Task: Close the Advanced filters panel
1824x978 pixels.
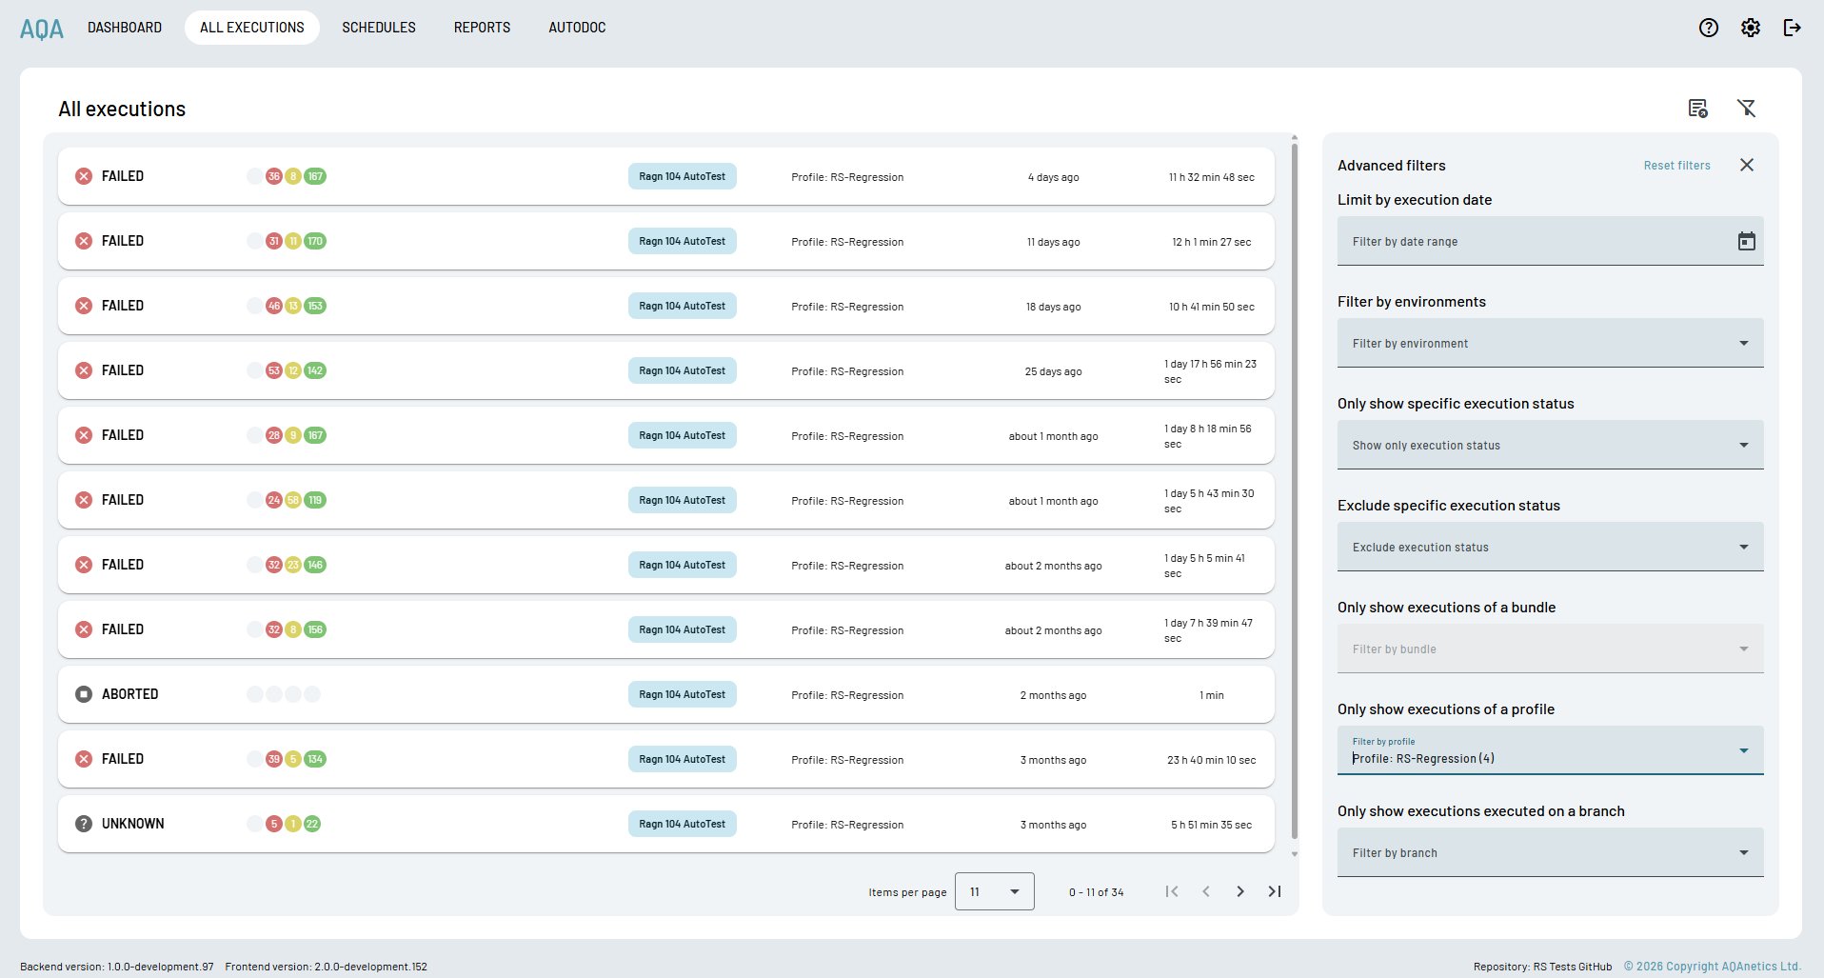Action: 1746,165
